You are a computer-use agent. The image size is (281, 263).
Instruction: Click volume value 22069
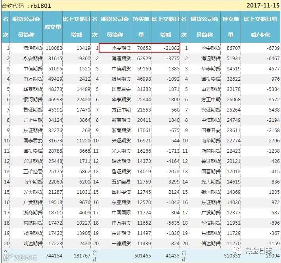pyautogui.click(x=55, y=182)
